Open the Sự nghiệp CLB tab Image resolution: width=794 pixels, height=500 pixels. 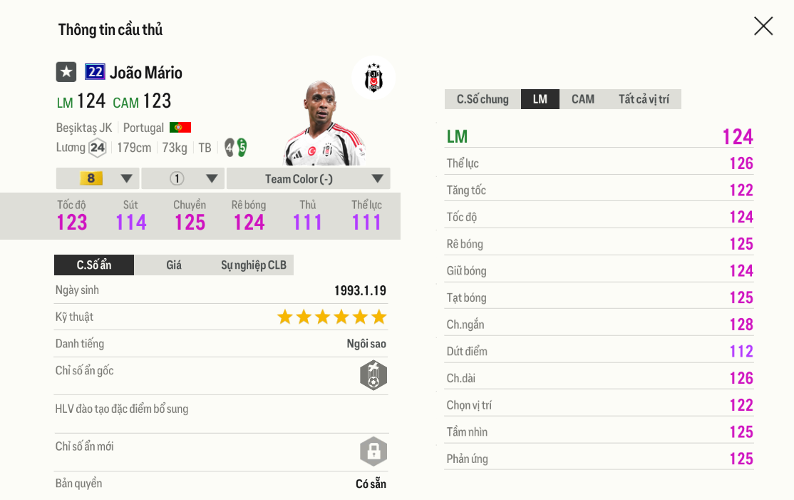click(254, 265)
